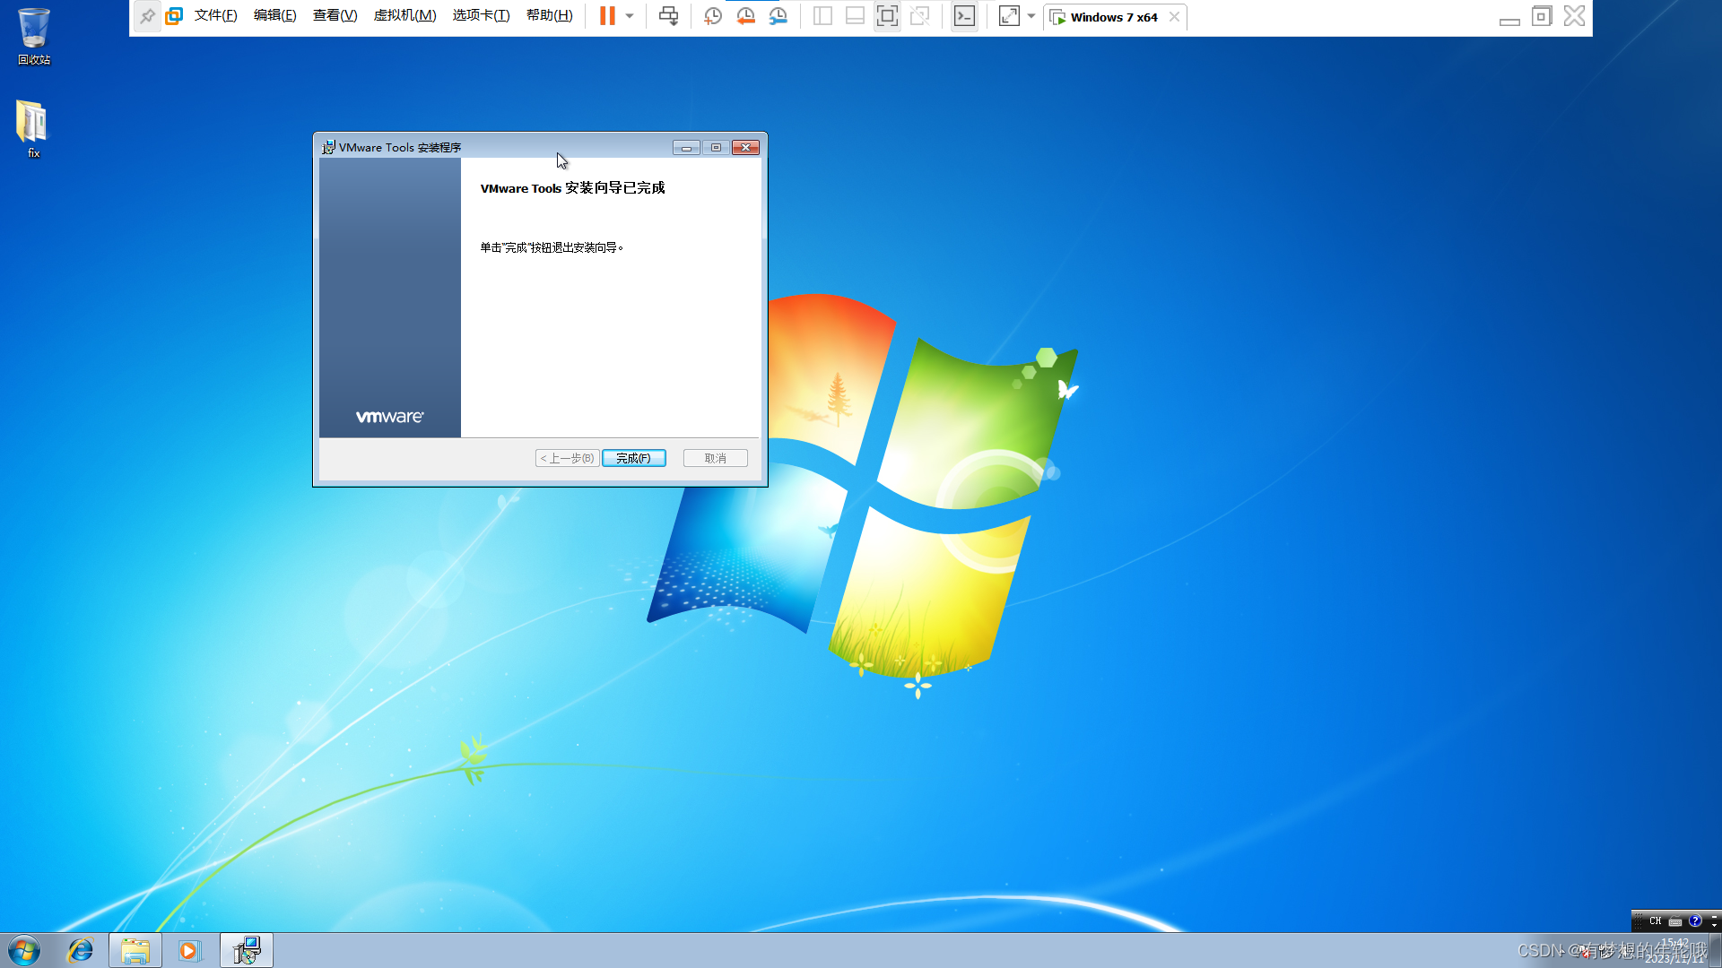1722x968 pixels.
Task: Select the Windows 7 x64 tab
Action: 1111,17
